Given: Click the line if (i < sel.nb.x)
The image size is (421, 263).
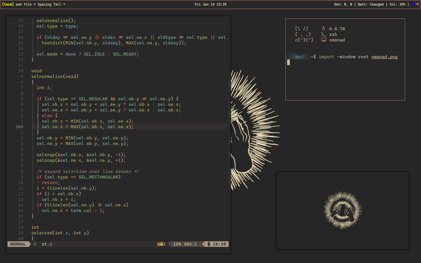Looking at the screenshot, I should point(59,194).
